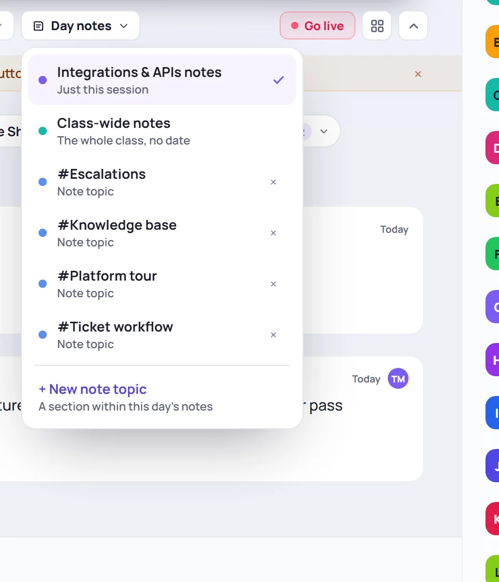Click the 'Today' label next to TM avatar
Image resolution: width=499 pixels, height=582 pixels.
click(x=366, y=379)
